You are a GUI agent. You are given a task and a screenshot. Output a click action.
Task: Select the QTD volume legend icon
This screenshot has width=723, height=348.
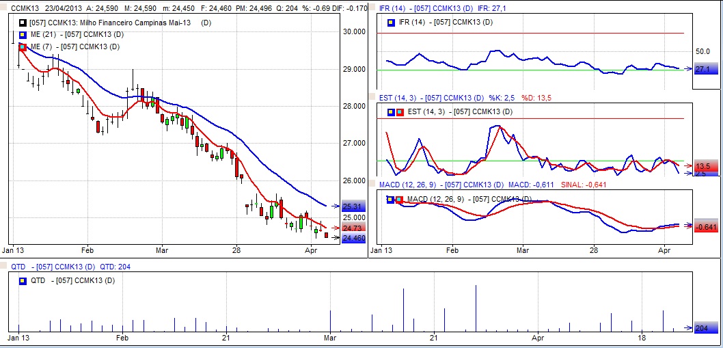23,280
